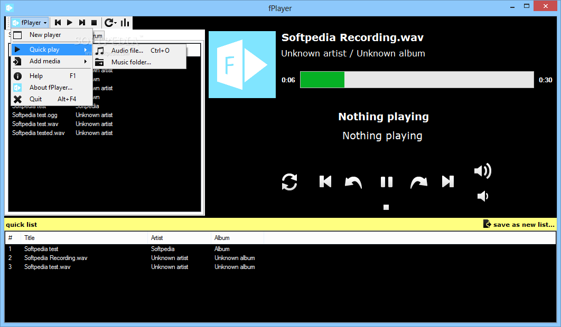The width and height of the screenshot is (561, 327).
Task: Open Quick play submenu
Action: tap(52, 50)
